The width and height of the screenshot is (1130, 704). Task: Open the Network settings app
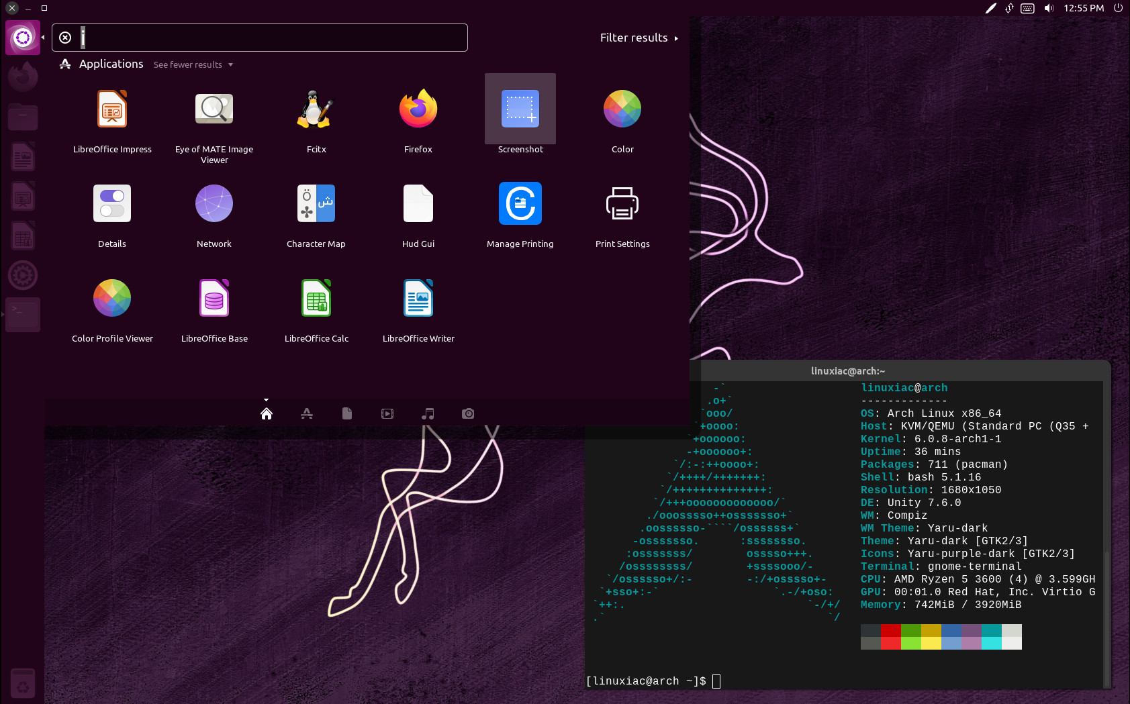(214, 215)
